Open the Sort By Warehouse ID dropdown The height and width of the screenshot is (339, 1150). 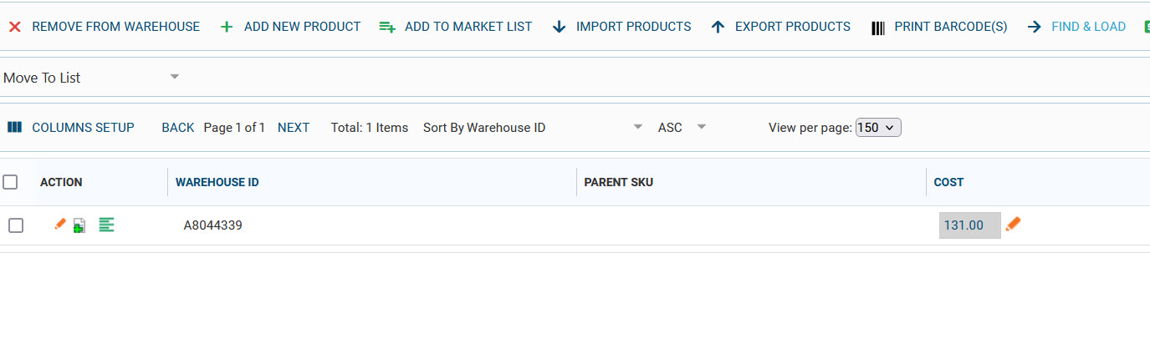coord(533,128)
